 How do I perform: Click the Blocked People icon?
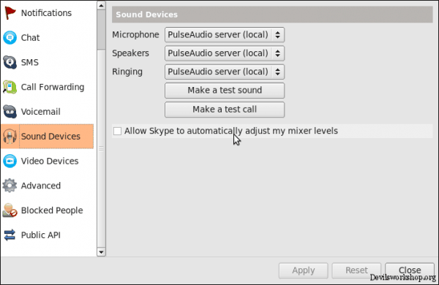[10, 210]
